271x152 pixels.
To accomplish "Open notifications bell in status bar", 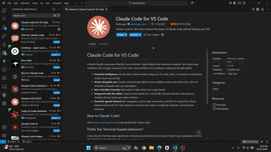I will [267, 142].
